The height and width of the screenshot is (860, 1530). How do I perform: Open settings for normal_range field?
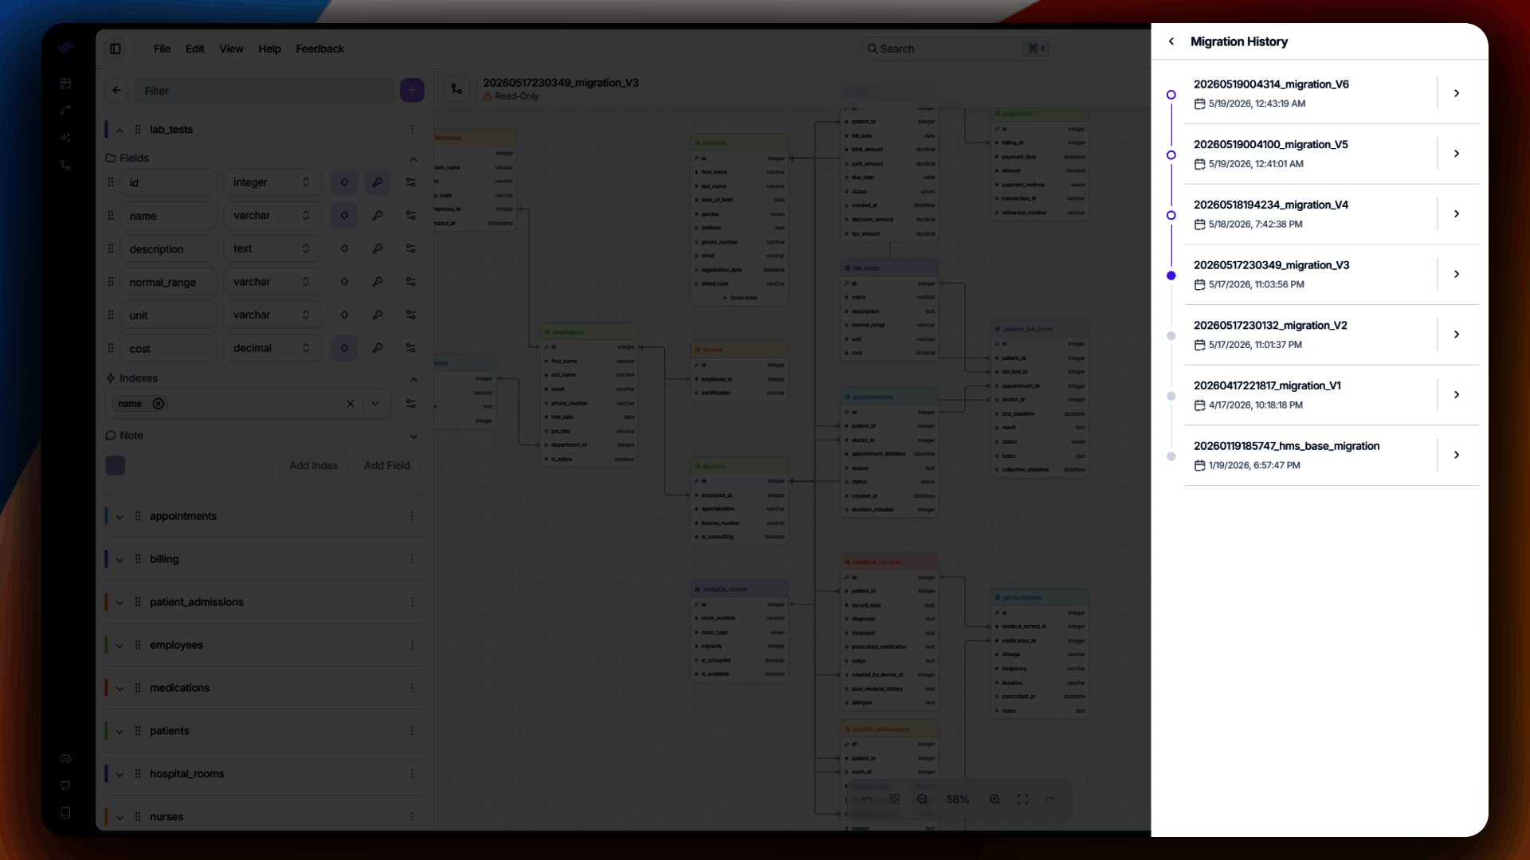point(411,282)
